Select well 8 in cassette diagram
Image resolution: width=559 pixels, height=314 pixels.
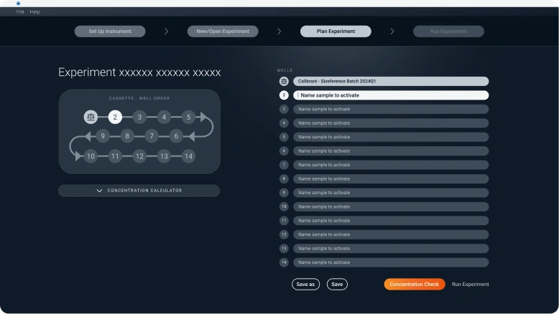tap(127, 136)
